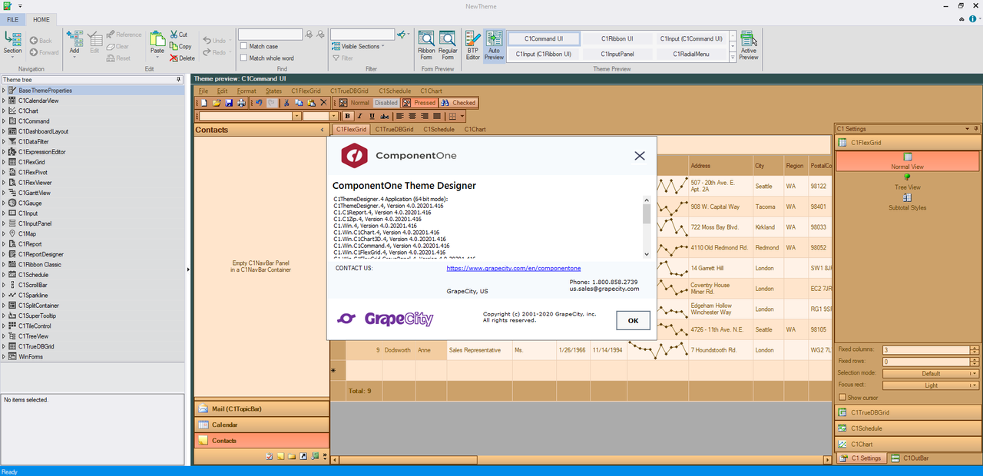The image size is (983, 476).
Task: Open the borders grid dropdown arrow
Action: point(462,116)
